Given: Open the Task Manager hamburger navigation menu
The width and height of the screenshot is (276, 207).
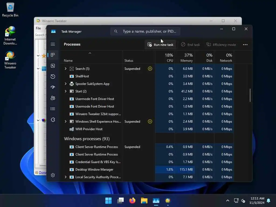Looking at the screenshot, I should (53, 44).
